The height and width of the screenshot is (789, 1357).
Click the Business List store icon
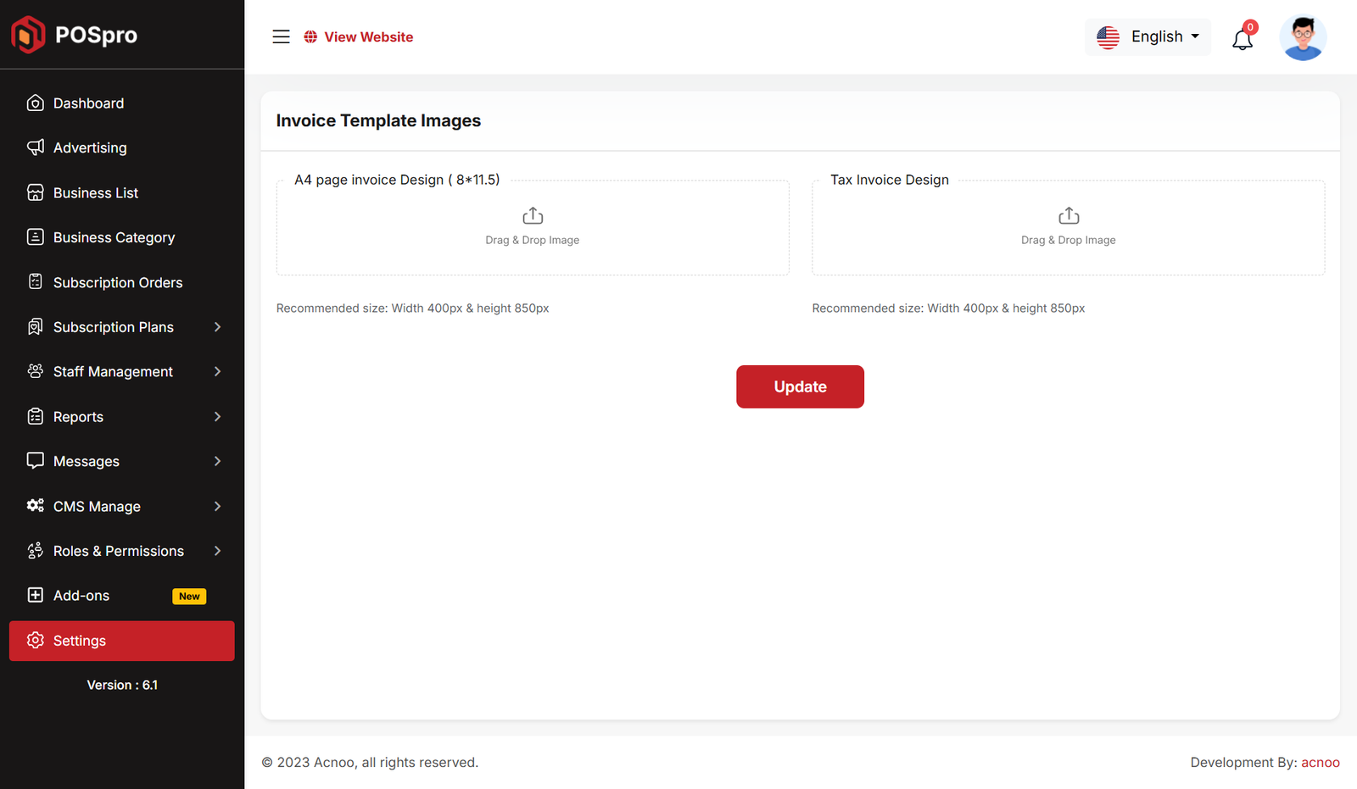point(36,192)
